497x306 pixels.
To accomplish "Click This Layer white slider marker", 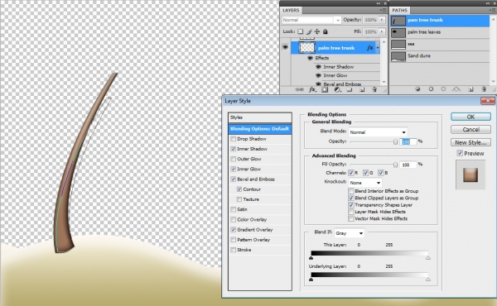I will 428,258.
